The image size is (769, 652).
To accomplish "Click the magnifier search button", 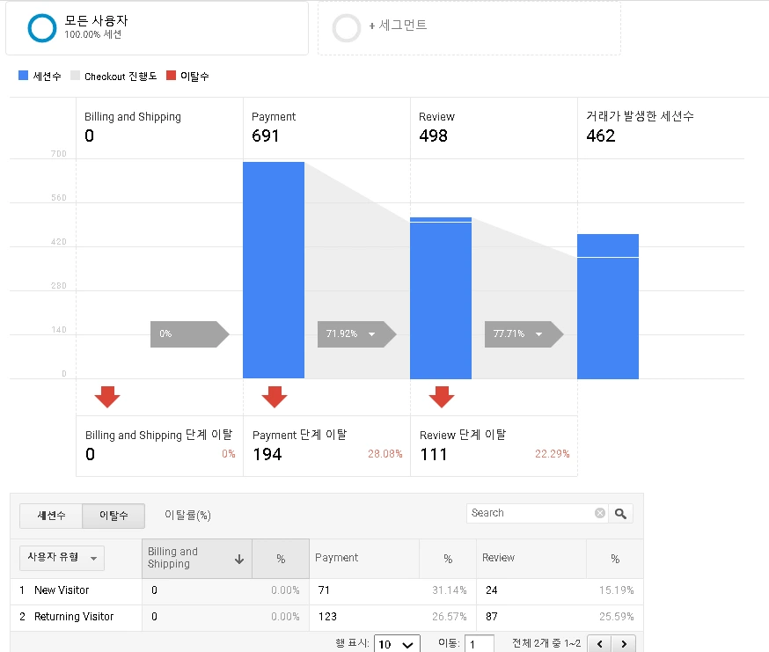I will (x=620, y=513).
